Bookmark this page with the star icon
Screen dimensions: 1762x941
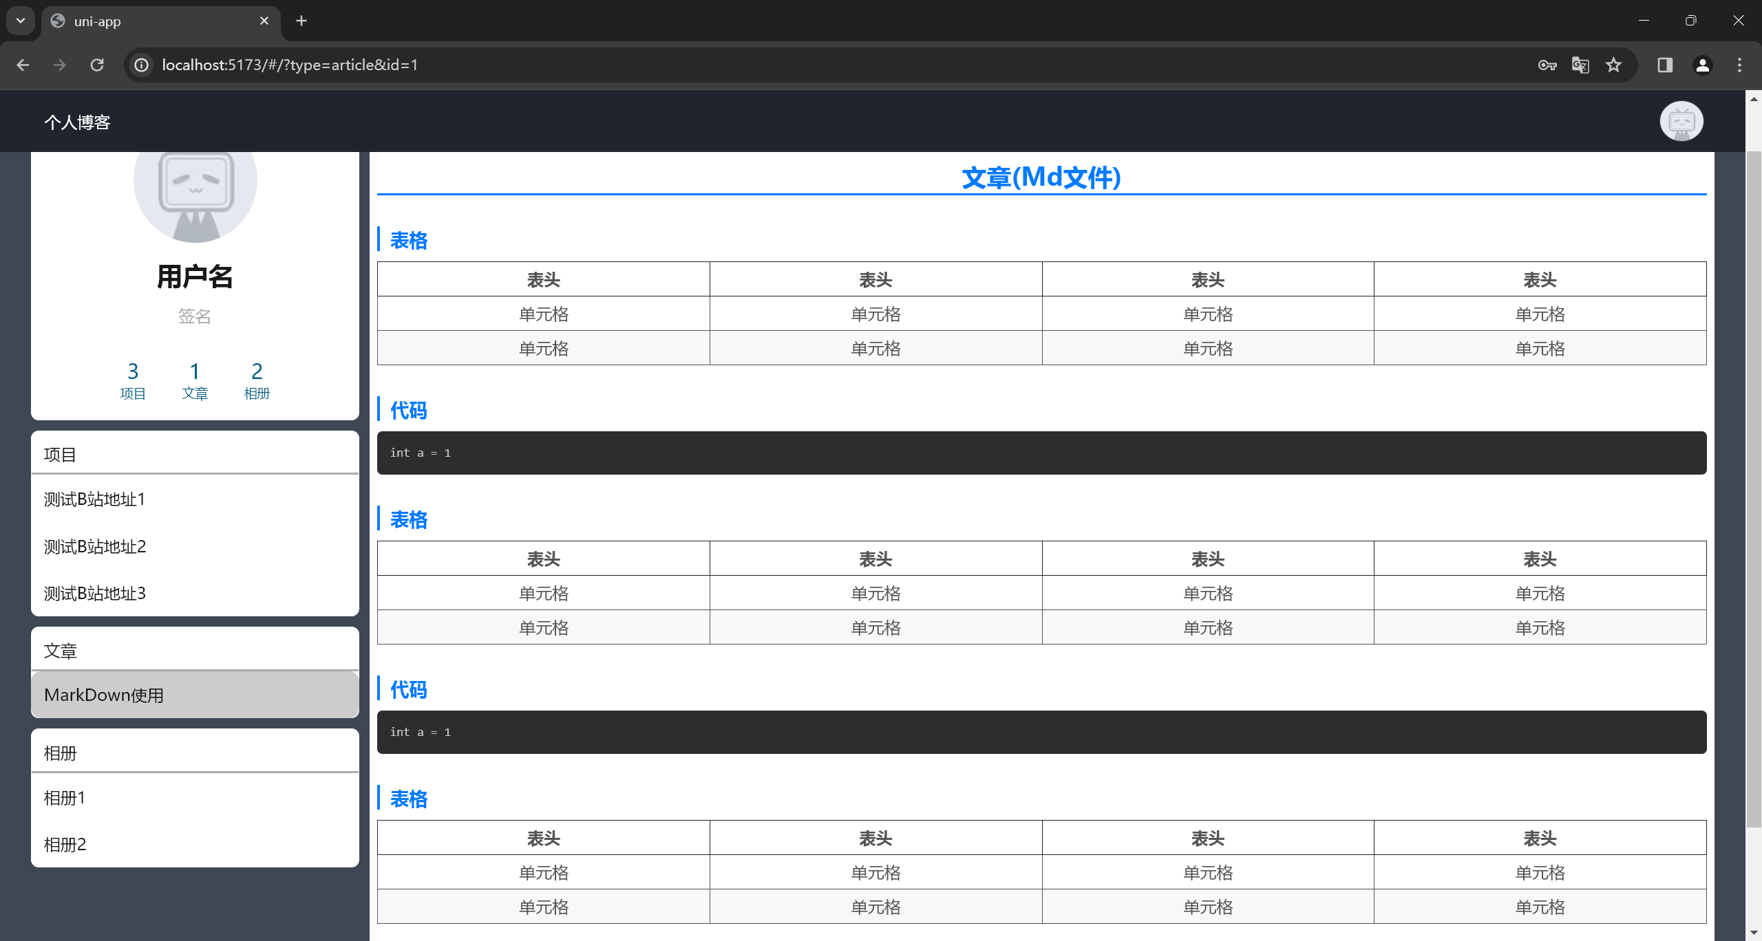(x=1613, y=65)
